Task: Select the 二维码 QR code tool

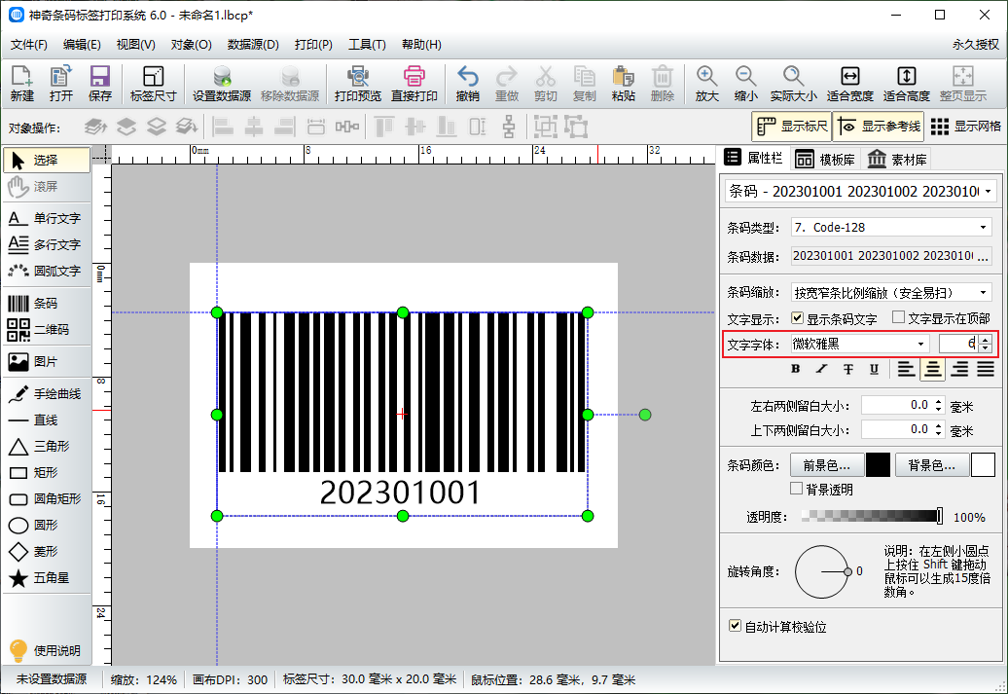Action: 46,330
